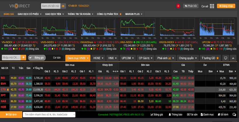Click the orange plus button to add stock

pyautogui.click(x=23, y=58)
